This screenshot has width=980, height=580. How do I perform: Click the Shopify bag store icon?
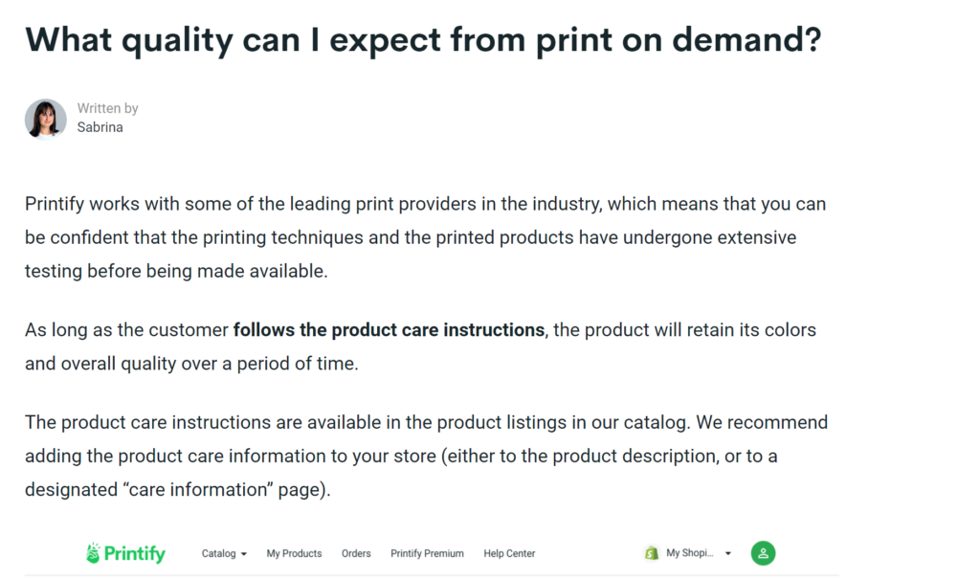click(652, 553)
